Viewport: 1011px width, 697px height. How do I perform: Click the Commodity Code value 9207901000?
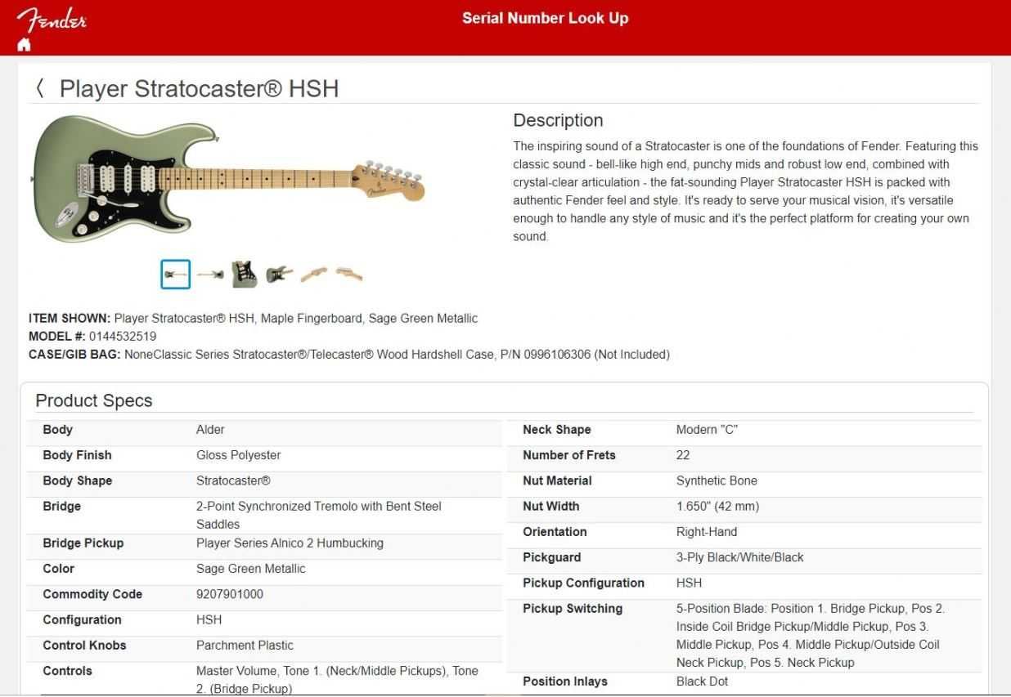point(230,594)
